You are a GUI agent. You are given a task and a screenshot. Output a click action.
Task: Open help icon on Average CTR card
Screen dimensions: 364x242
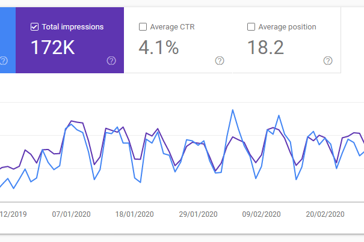point(220,61)
